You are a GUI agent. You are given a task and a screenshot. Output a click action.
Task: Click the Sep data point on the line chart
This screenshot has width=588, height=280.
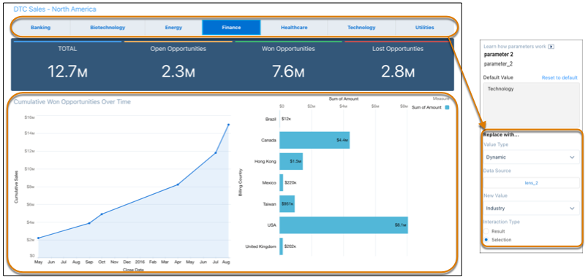coord(89,223)
